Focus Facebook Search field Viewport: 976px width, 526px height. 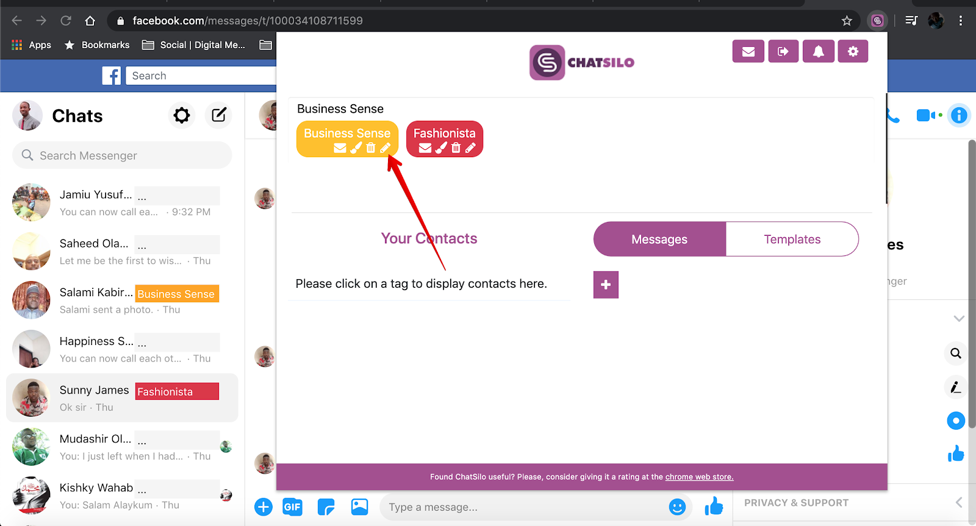click(201, 76)
